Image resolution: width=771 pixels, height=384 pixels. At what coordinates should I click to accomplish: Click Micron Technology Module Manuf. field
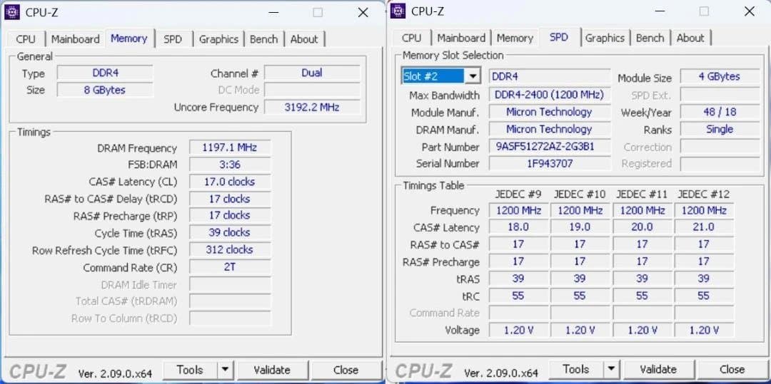tap(550, 113)
